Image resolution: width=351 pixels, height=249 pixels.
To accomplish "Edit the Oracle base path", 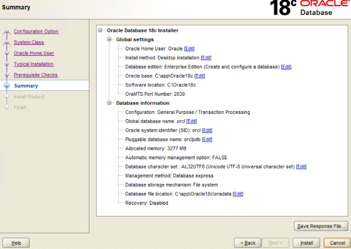I will coord(200,76).
